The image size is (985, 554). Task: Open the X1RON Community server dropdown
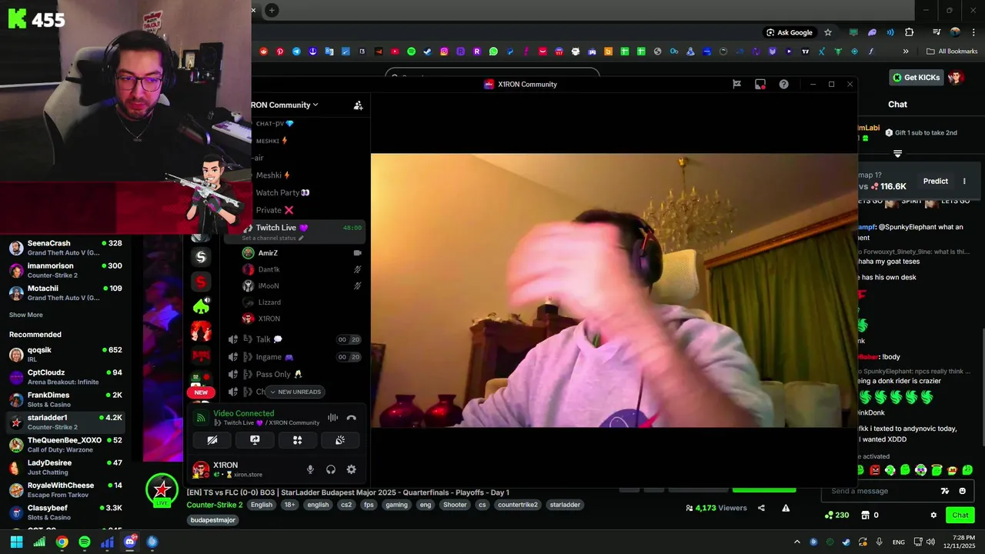pyautogui.click(x=284, y=105)
